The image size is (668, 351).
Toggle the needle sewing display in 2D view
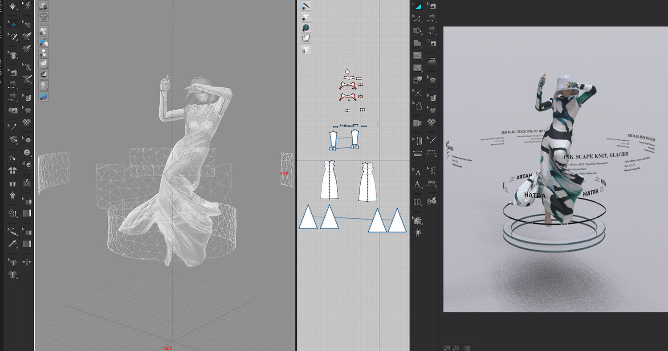[306, 6]
